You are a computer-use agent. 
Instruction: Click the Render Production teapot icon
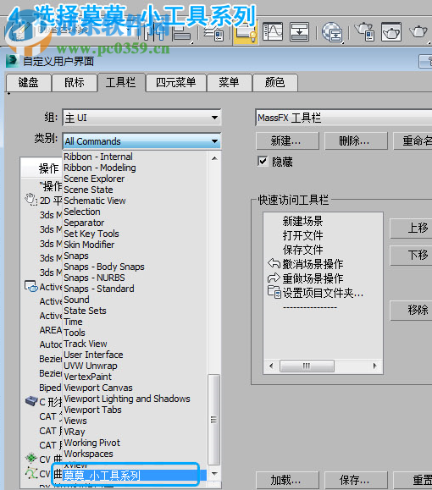(x=418, y=31)
